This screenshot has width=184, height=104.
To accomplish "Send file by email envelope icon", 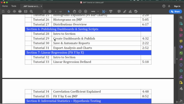I will 26,12.
